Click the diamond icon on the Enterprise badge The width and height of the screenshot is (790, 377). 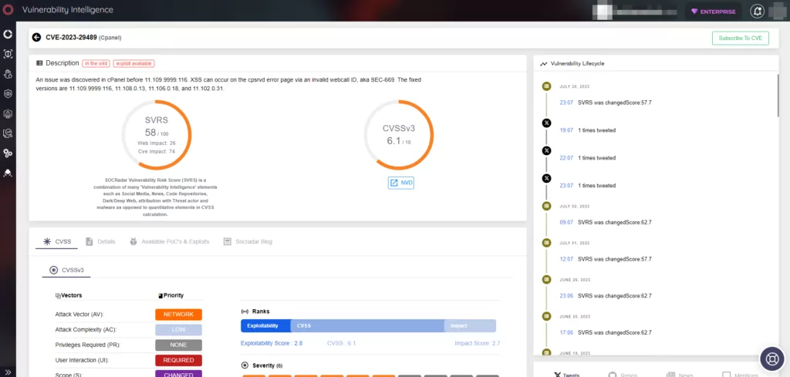click(x=694, y=12)
